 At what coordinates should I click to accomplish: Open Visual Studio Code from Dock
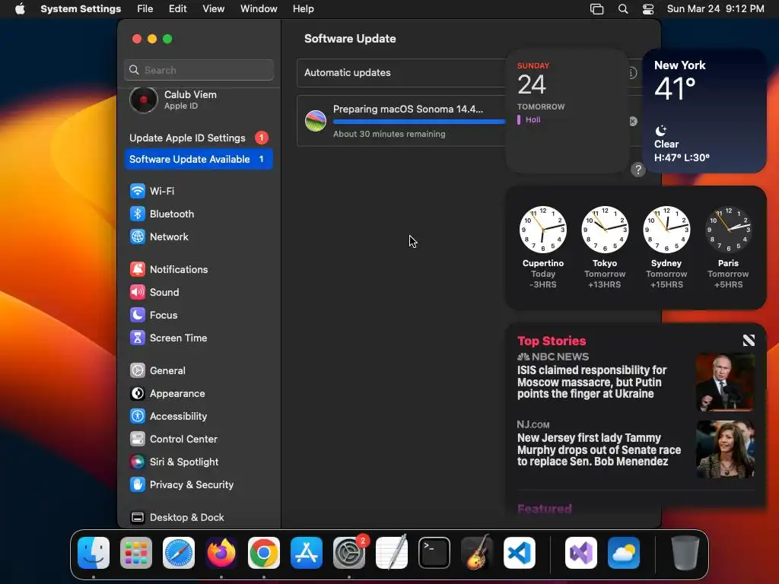(x=519, y=553)
